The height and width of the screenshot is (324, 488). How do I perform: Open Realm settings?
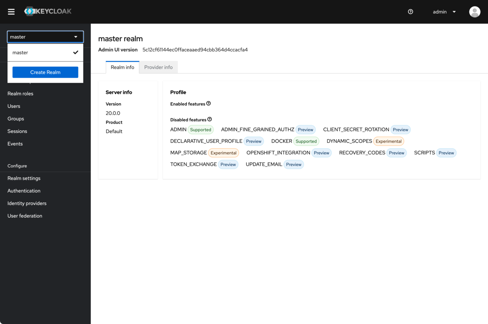(24, 178)
